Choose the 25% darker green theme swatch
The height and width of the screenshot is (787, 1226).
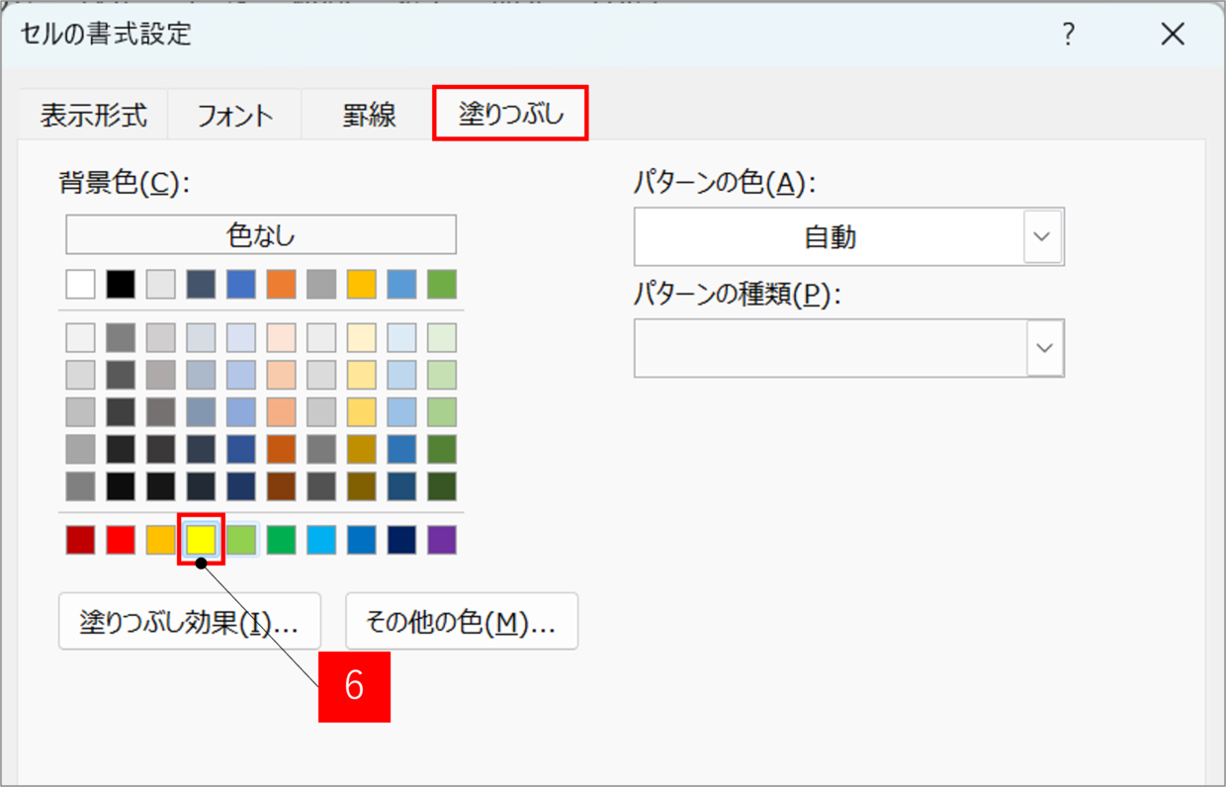(x=442, y=449)
